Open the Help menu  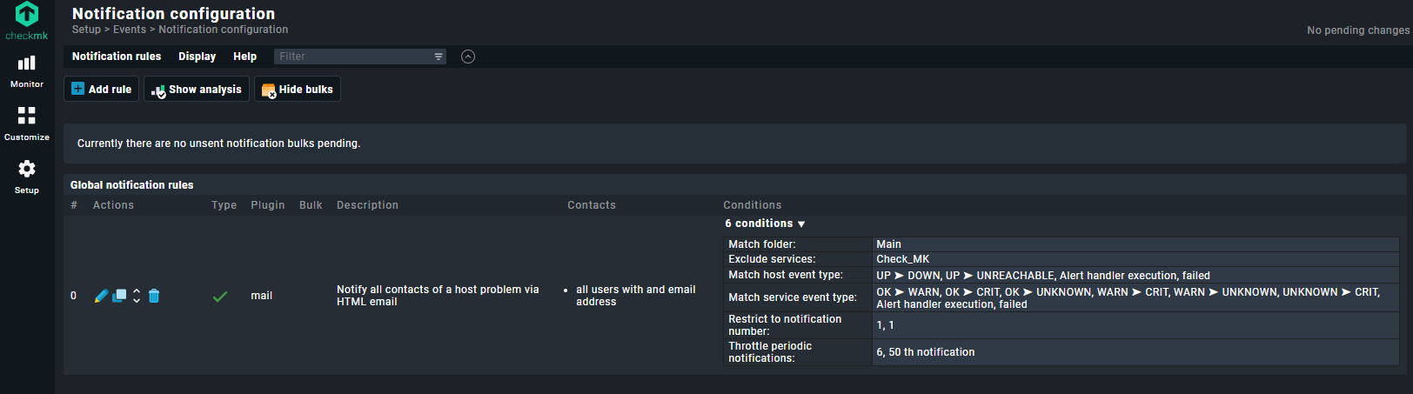245,57
